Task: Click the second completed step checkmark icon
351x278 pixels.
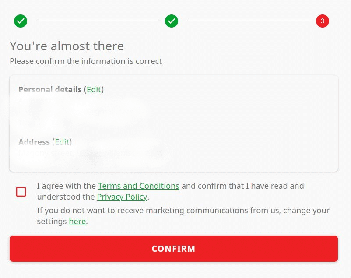Action: pos(172,21)
